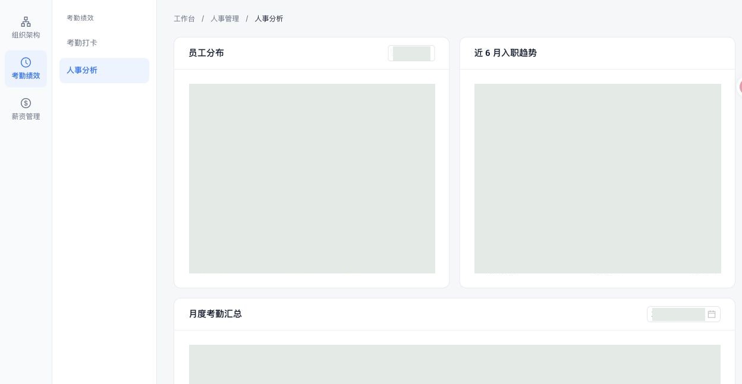
Task: Click 人事管理 breadcrumb link
Action: (x=225, y=18)
